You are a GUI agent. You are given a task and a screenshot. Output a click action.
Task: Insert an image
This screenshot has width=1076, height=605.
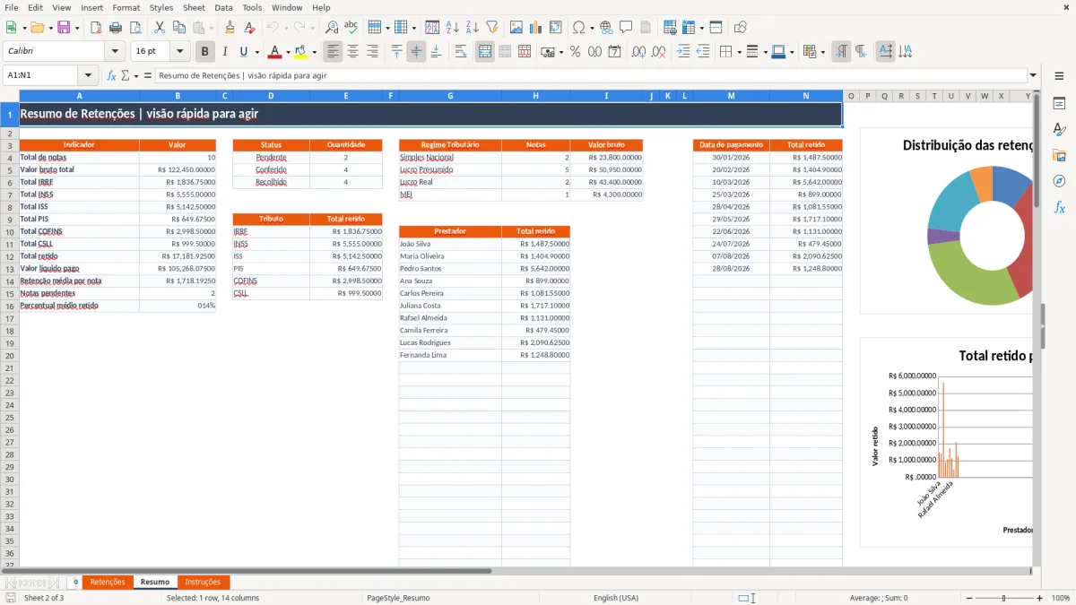(516, 28)
